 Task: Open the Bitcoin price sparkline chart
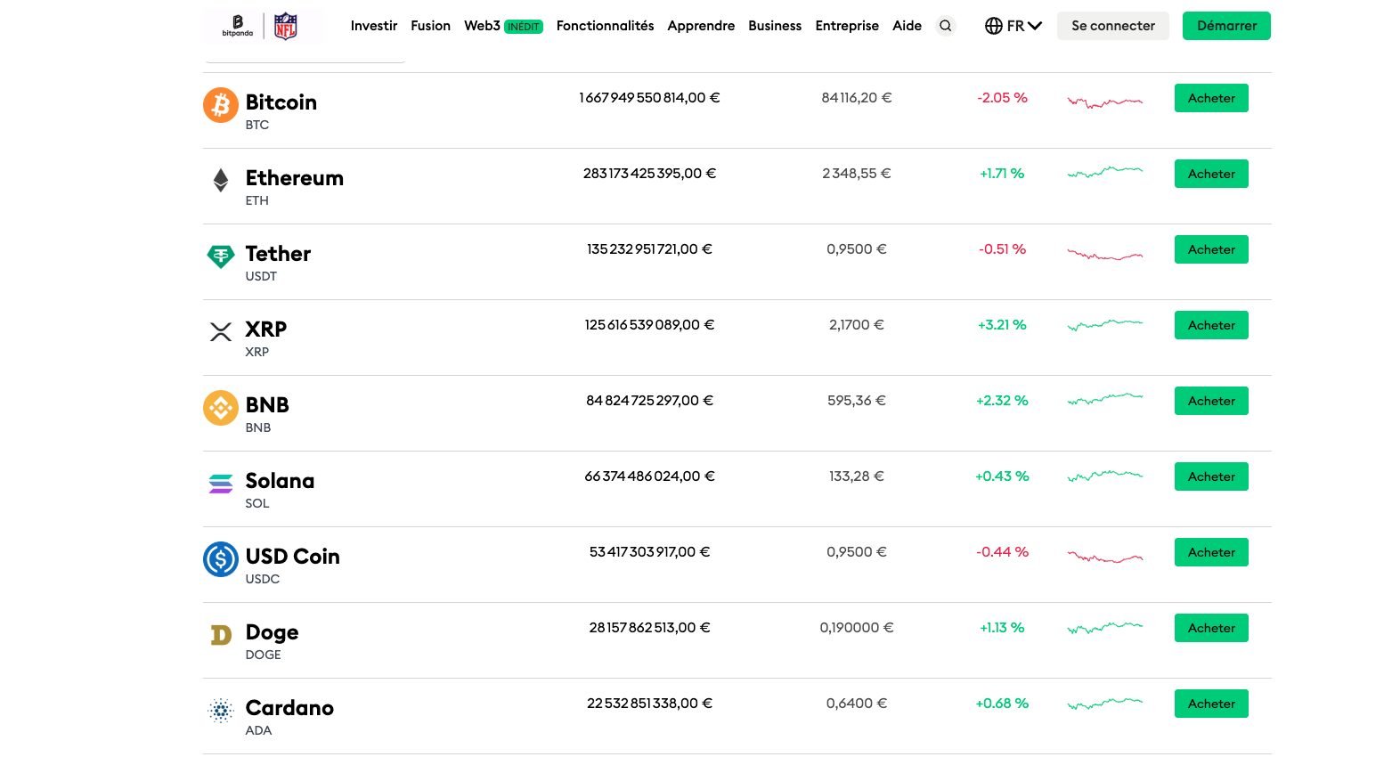1105,102
